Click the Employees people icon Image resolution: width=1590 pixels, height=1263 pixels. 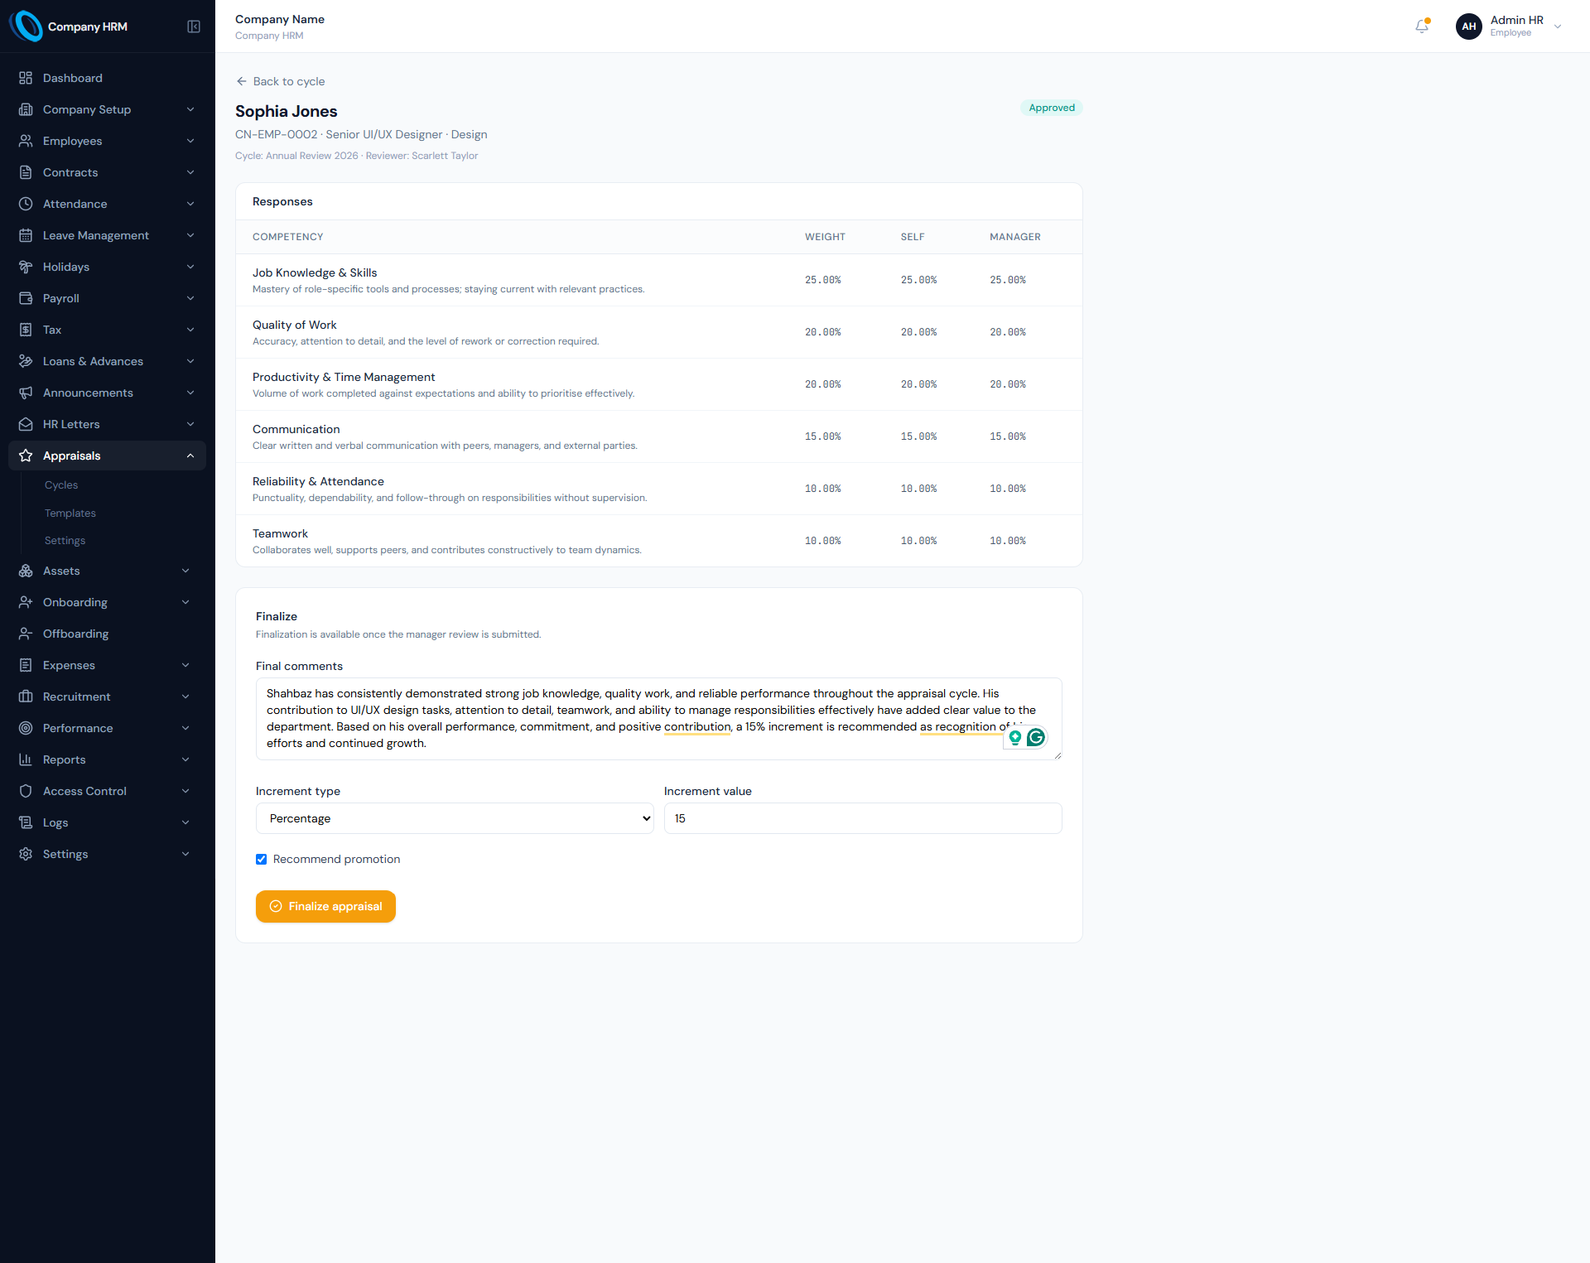pyautogui.click(x=26, y=141)
